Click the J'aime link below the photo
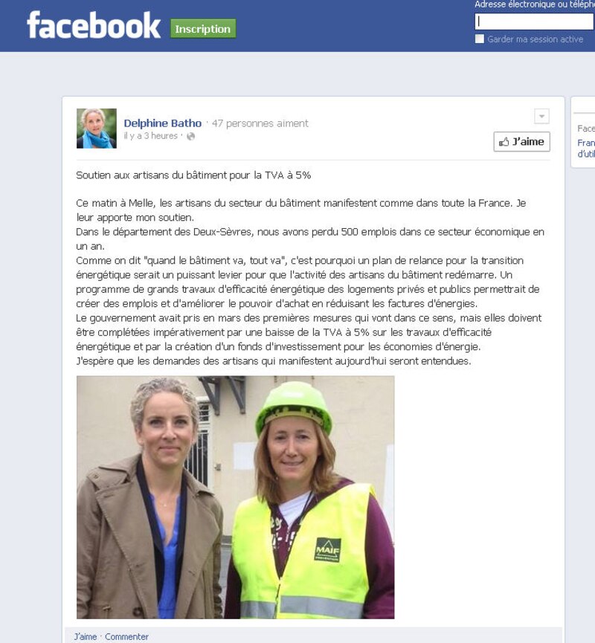Screen dimensions: 595x643 (86, 636)
